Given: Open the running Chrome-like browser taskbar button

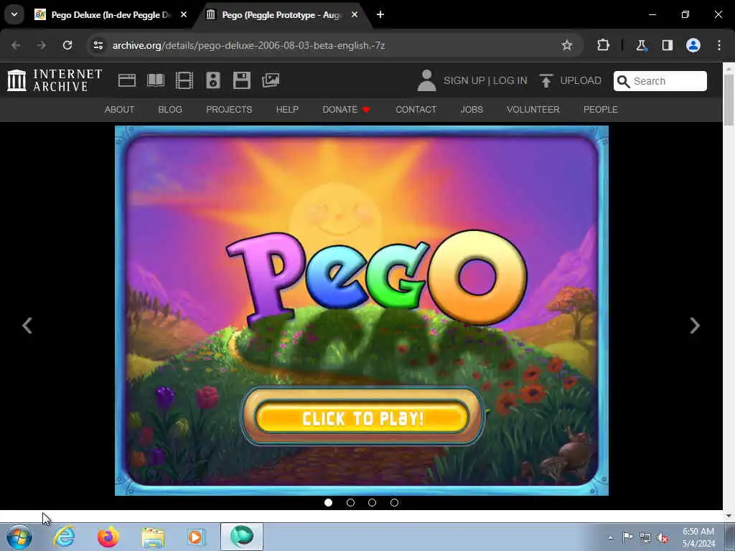Looking at the screenshot, I should coord(242,537).
